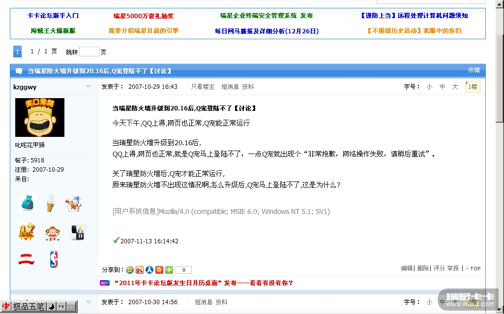
Task: Set font size to 小 in second post
Action: (x=429, y=302)
